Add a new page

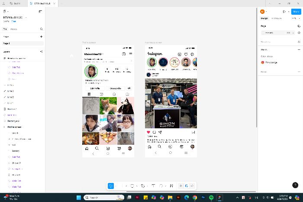tap(41, 36)
